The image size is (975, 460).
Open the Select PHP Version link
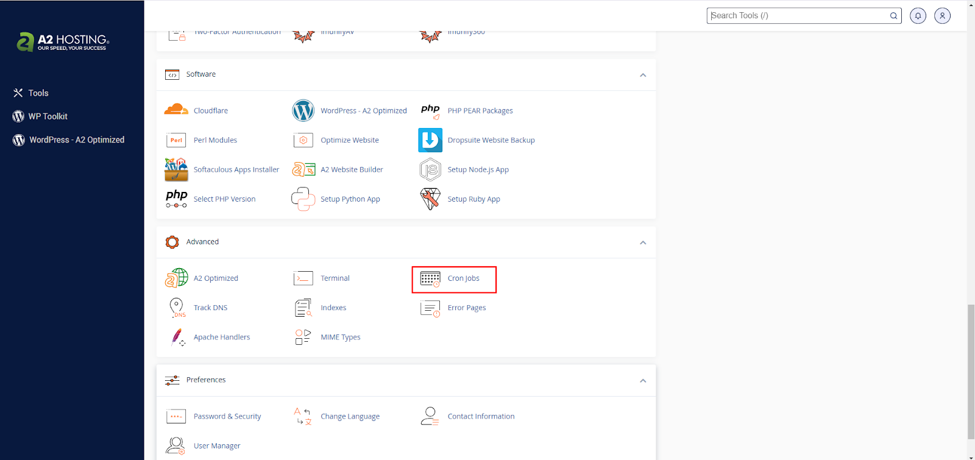tap(224, 199)
